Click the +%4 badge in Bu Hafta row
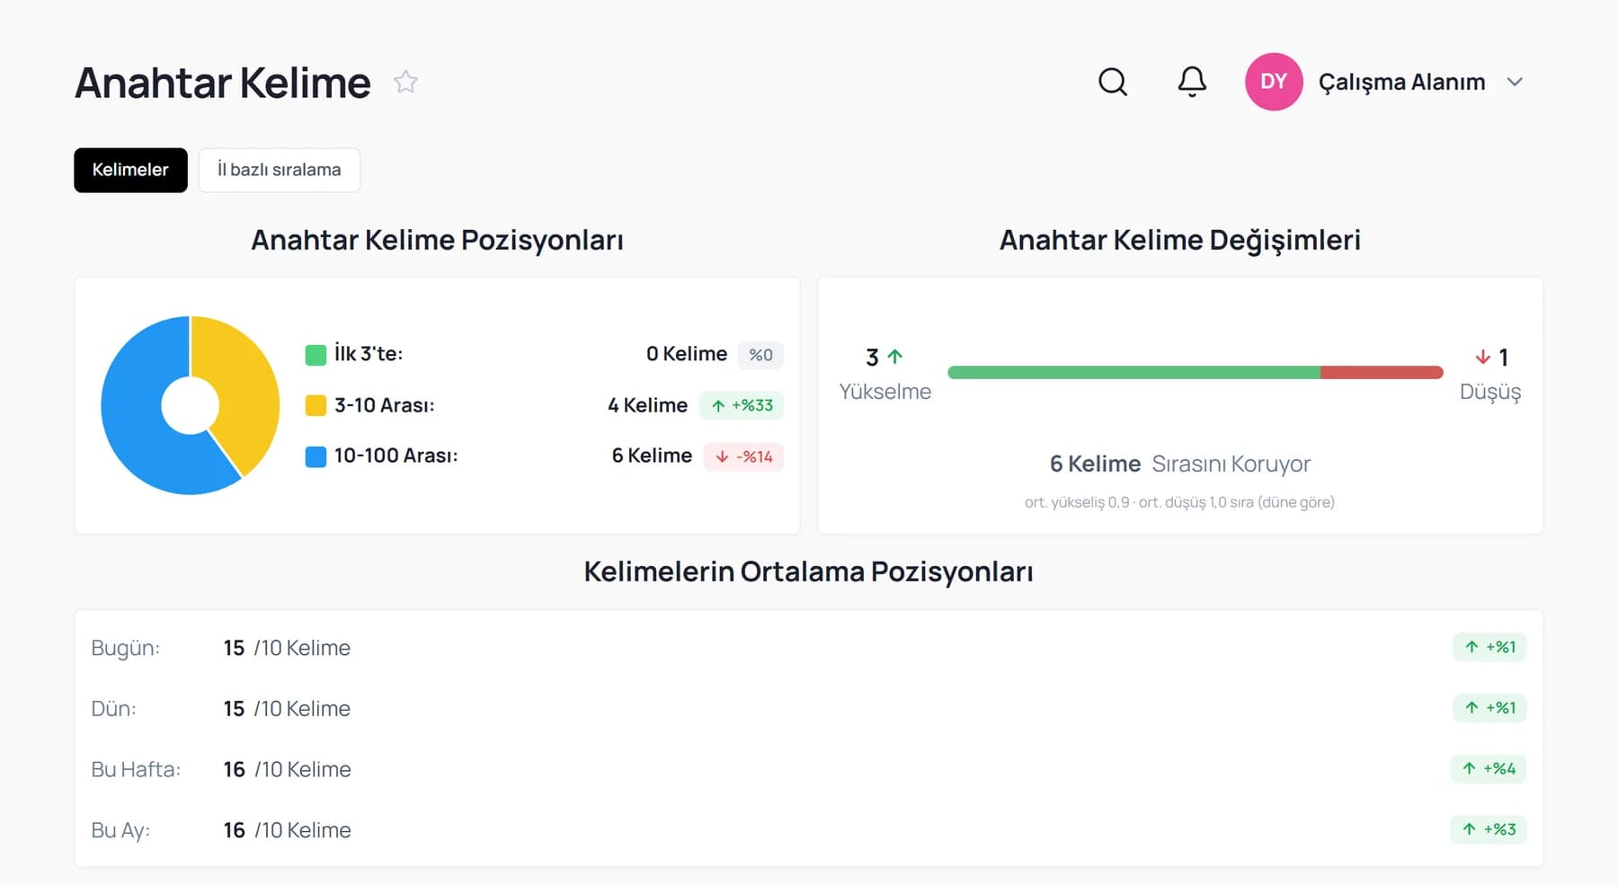The width and height of the screenshot is (1618, 885). pyautogui.click(x=1489, y=768)
